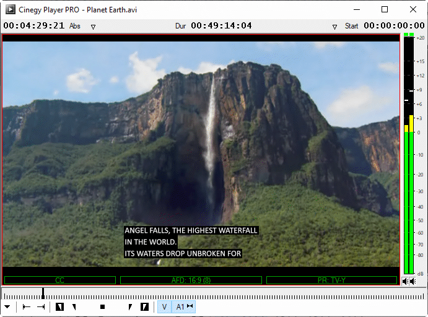Click the current timecode 00:04:29:21

coord(34,25)
